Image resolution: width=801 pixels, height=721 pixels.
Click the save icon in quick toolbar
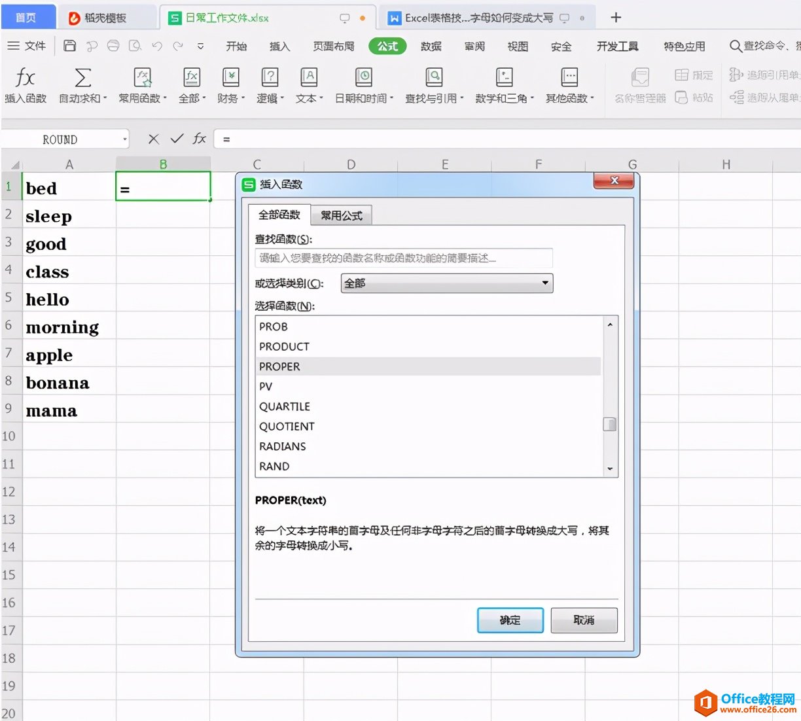[x=70, y=46]
